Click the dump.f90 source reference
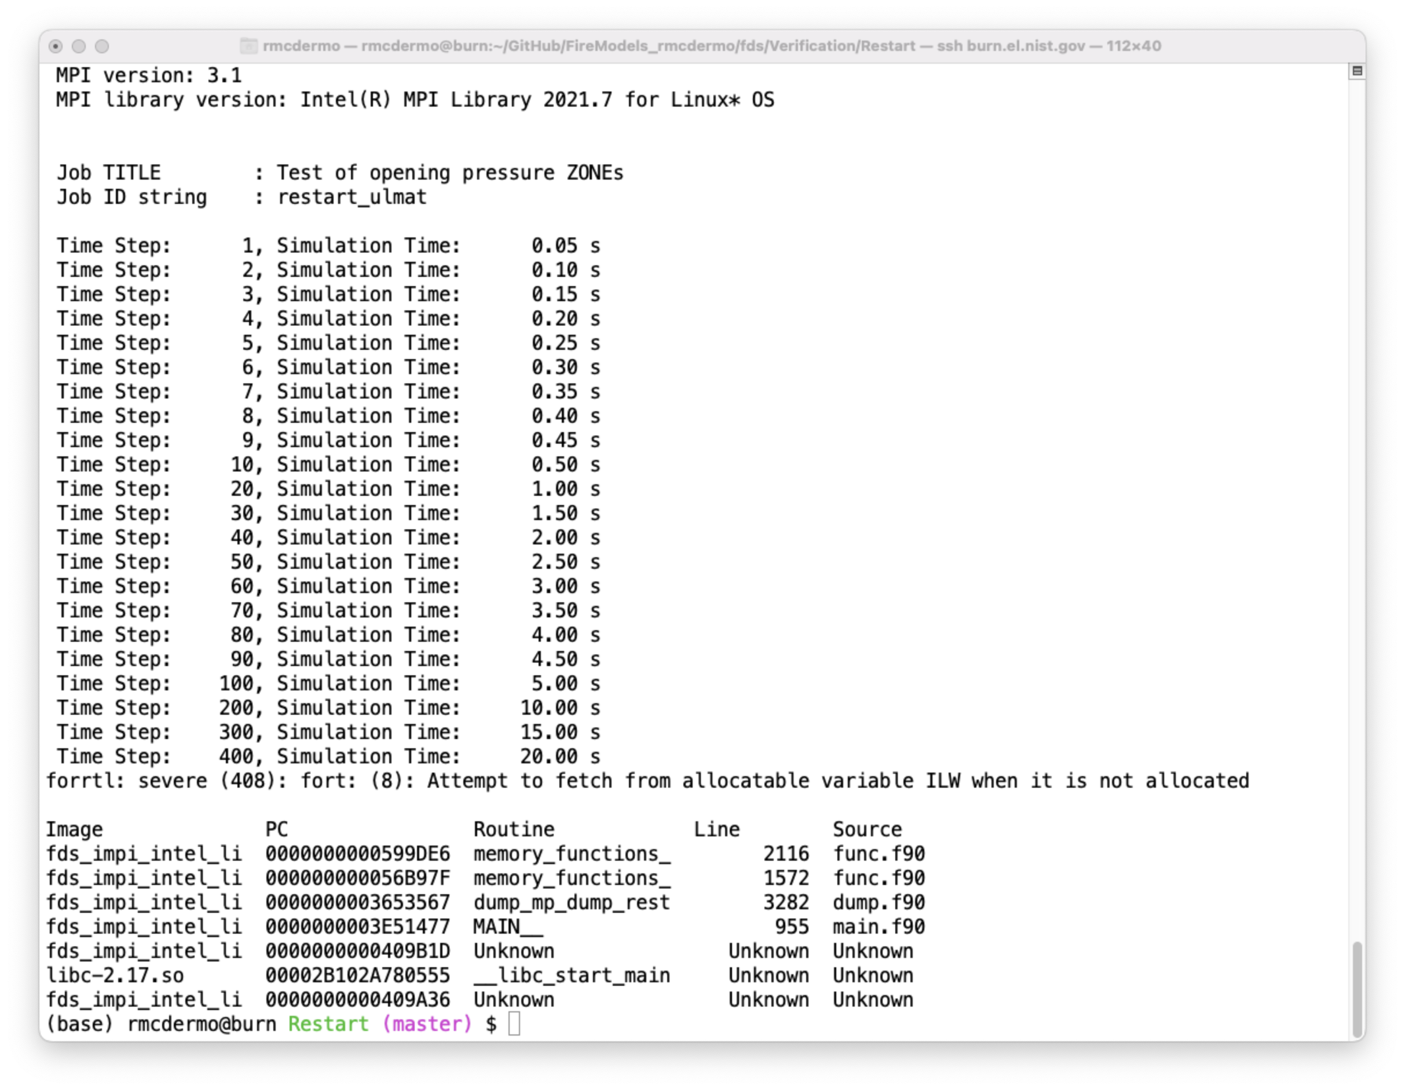Viewport: 1405px width, 1090px height. 878,902
